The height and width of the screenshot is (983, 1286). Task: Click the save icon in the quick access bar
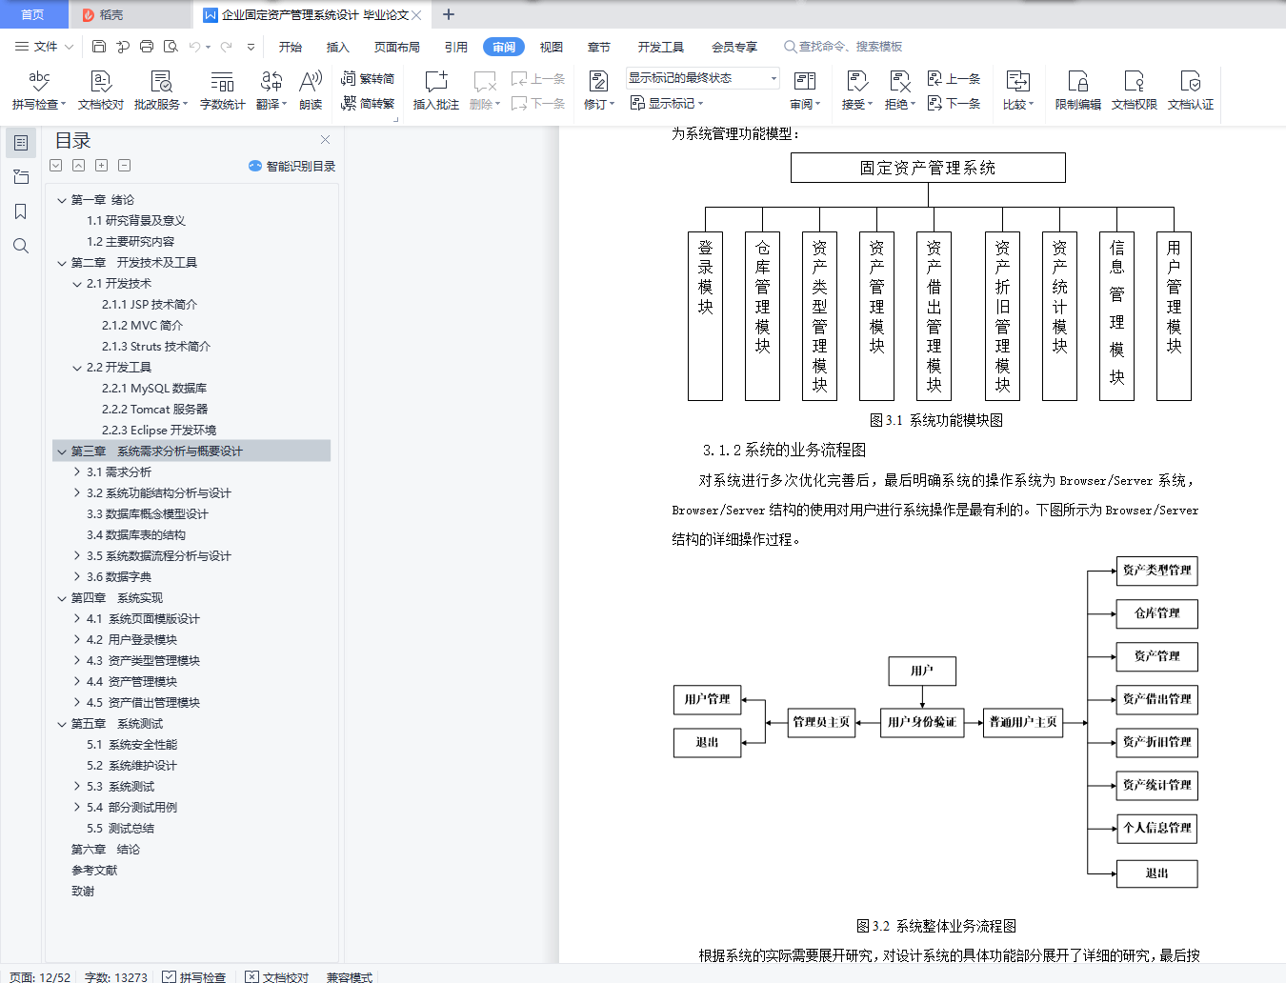tap(99, 47)
